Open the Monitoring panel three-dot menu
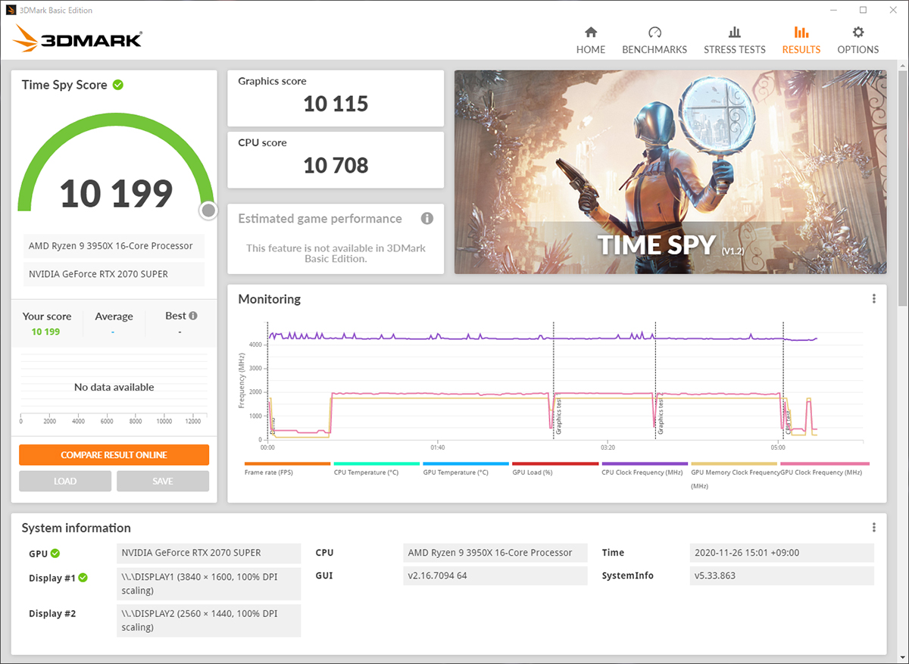Viewport: 909px width, 664px height. coord(874,299)
